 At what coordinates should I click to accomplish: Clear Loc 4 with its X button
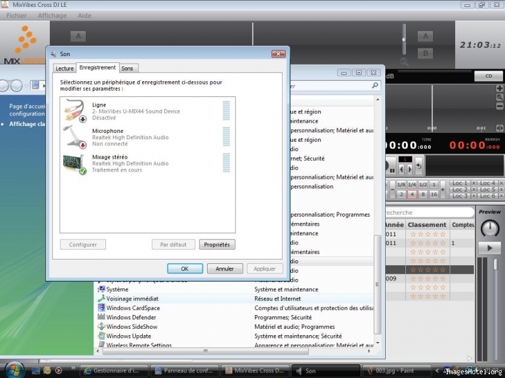pos(501,183)
